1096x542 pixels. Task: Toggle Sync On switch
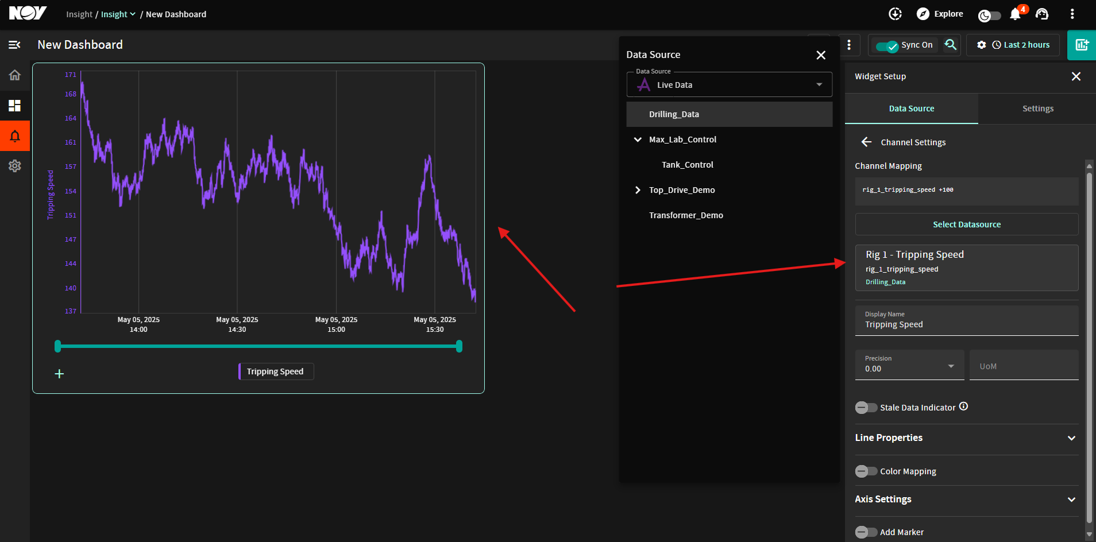click(887, 45)
